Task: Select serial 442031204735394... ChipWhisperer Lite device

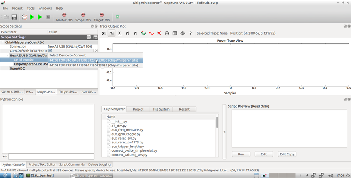Action: [95, 65]
